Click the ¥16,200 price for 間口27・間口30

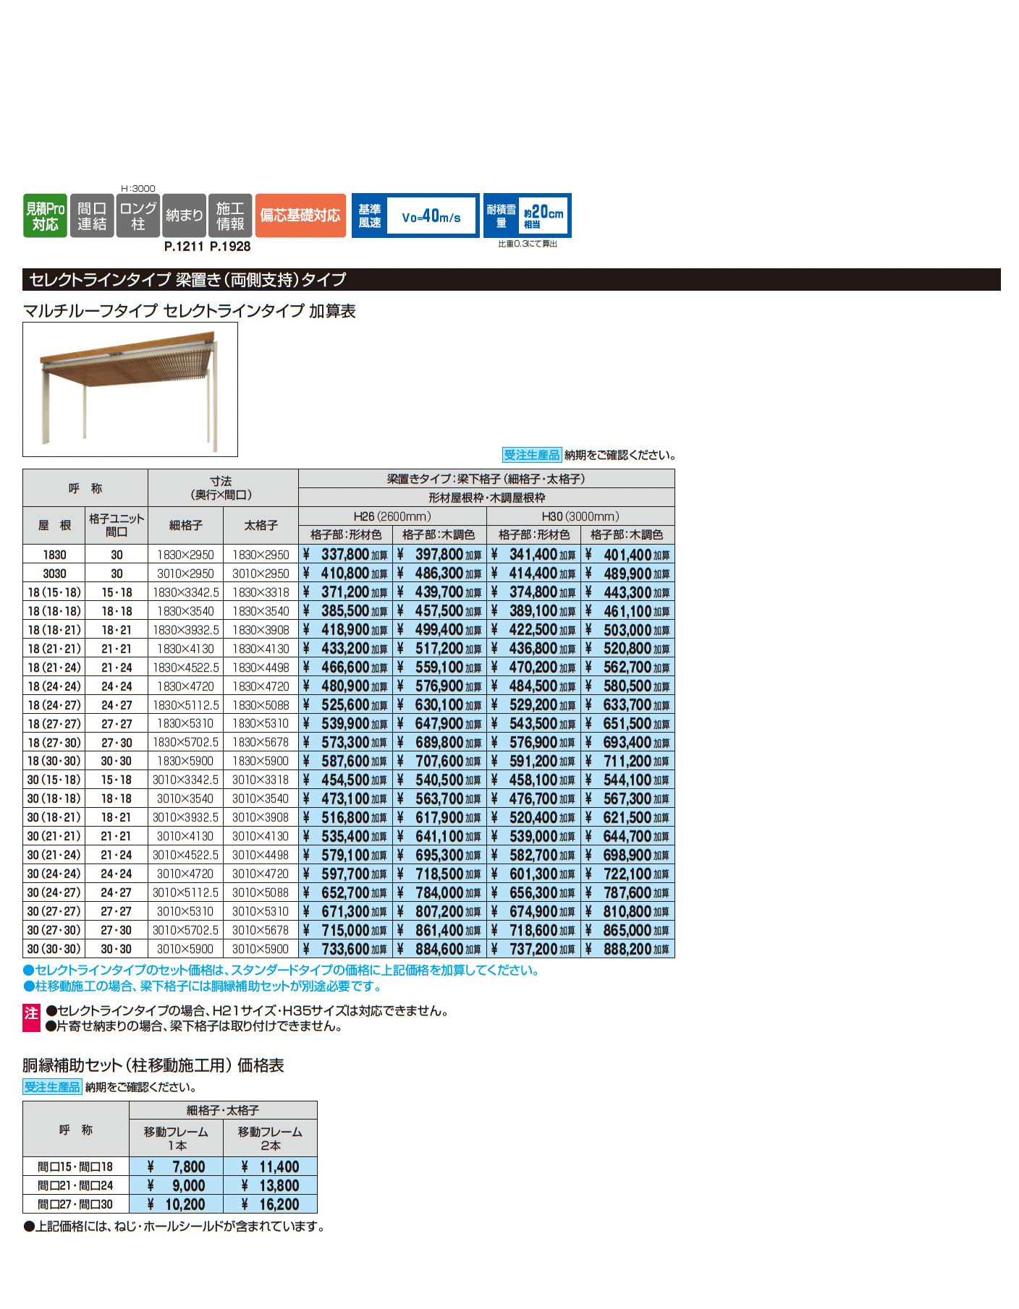[271, 1204]
